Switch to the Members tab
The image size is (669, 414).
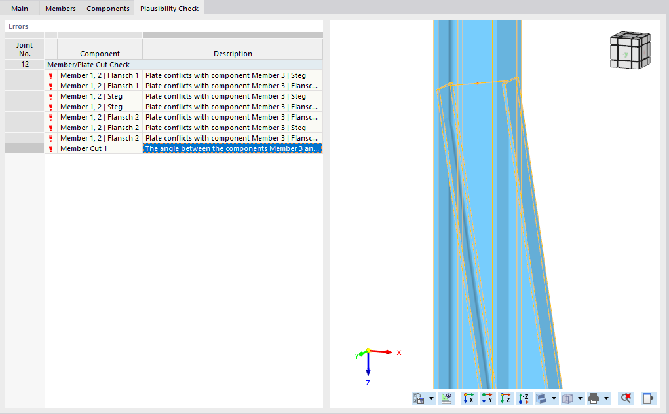pos(60,8)
